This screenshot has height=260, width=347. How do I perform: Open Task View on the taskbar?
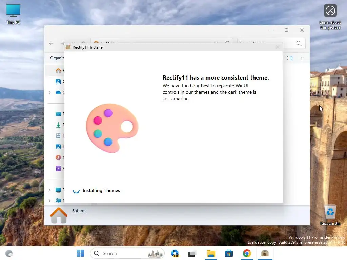coord(192,253)
